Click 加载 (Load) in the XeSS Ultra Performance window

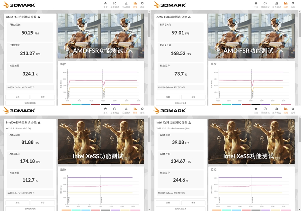168,203
